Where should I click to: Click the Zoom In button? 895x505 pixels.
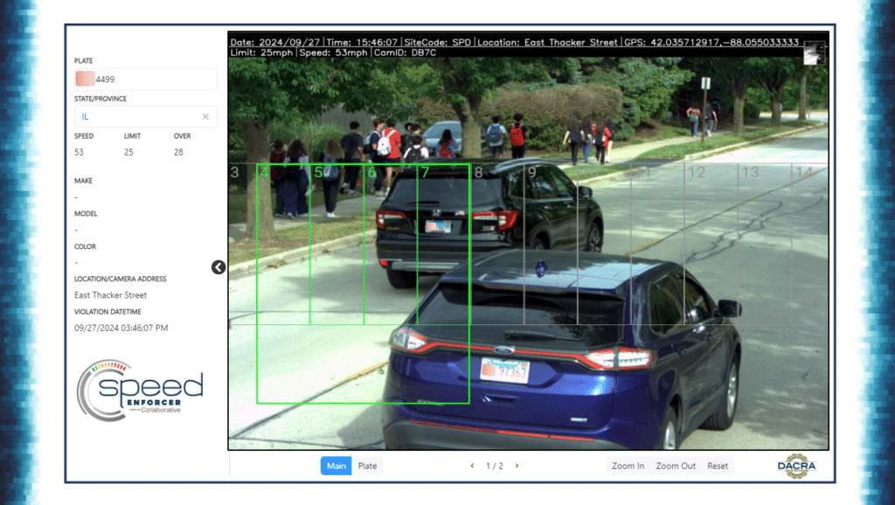pyautogui.click(x=628, y=466)
